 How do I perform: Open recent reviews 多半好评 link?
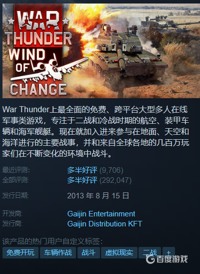pos(82,170)
